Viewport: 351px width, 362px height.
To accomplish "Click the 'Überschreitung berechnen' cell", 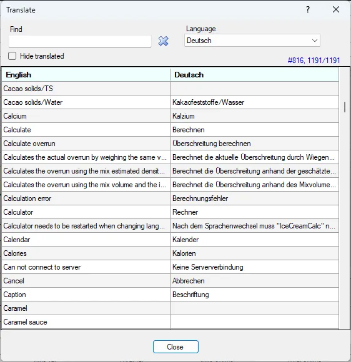I will (x=254, y=144).
